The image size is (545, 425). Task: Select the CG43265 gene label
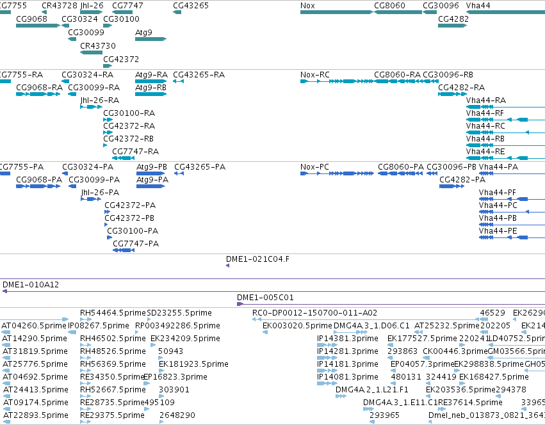pyautogui.click(x=191, y=6)
